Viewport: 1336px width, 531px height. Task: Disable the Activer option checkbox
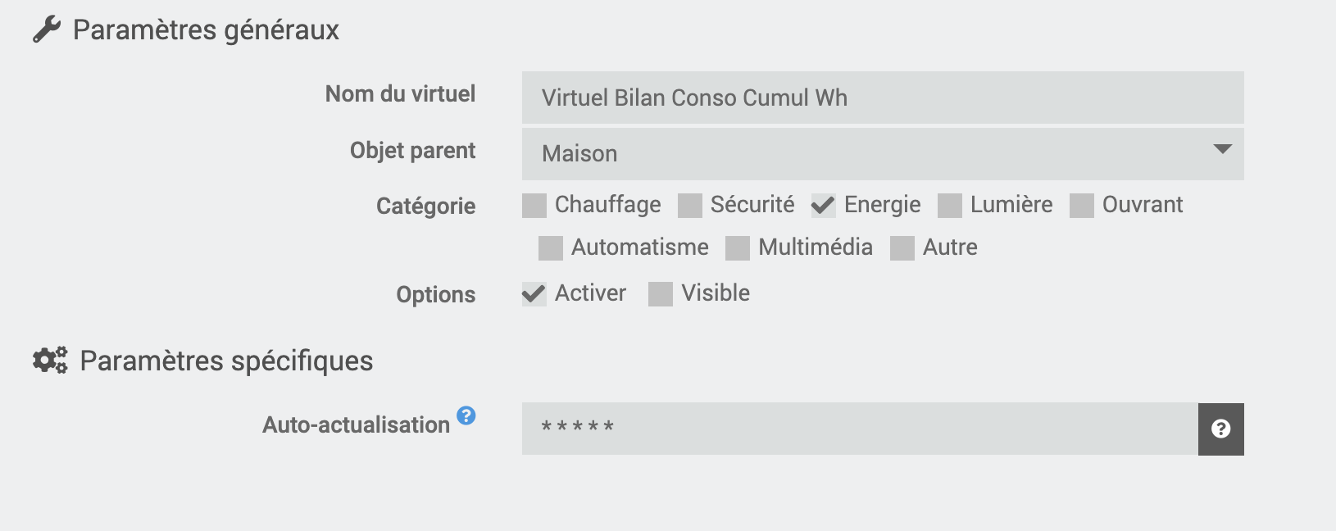click(x=534, y=293)
